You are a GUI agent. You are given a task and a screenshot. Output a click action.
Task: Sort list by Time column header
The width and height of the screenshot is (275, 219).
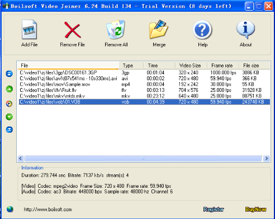[159, 66]
